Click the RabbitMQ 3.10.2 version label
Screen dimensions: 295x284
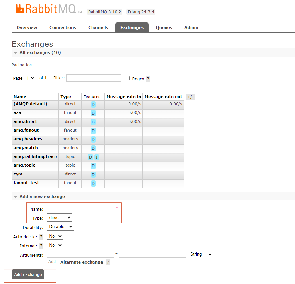104,12
